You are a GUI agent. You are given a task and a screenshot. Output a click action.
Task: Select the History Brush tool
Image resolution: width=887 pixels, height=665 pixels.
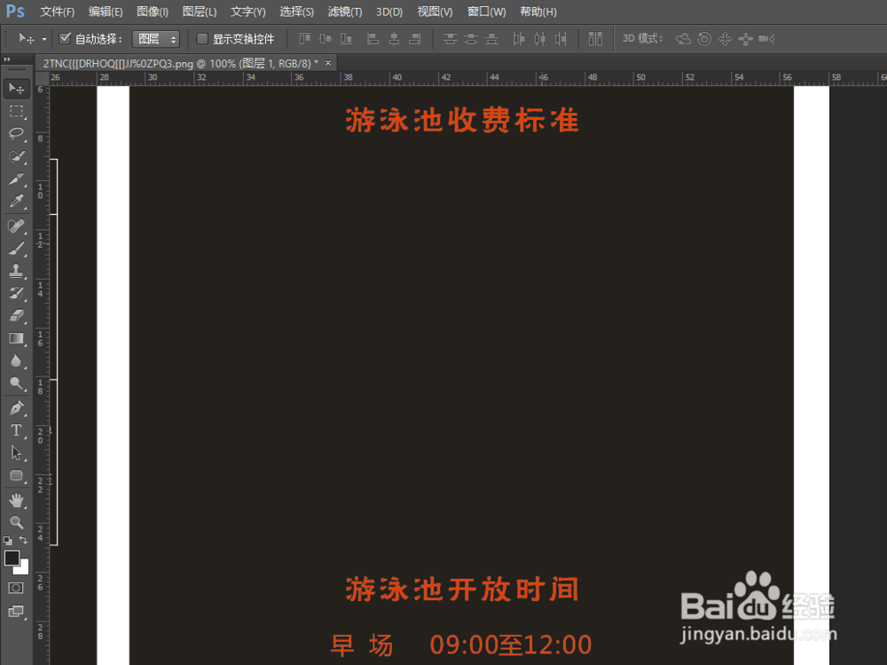click(16, 293)
